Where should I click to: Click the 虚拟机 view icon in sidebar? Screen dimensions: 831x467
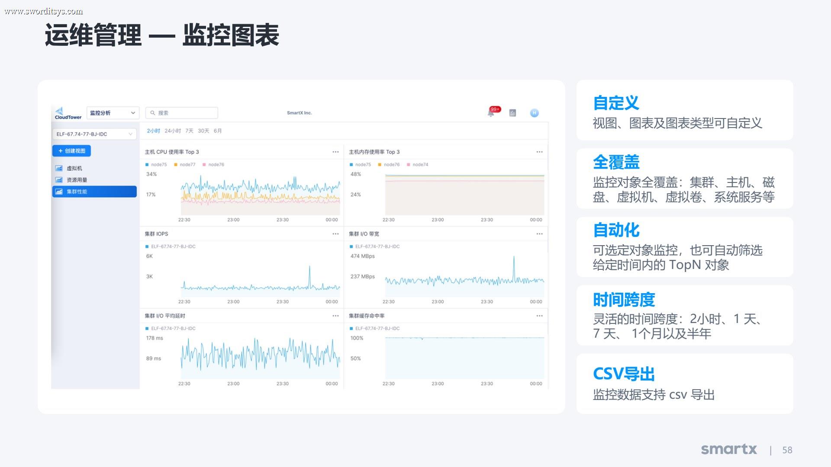click(x=59, y=168)
